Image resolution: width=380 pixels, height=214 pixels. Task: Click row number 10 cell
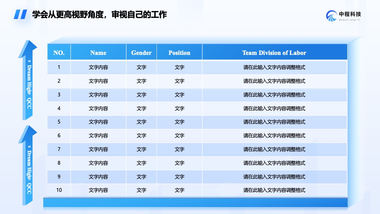point(59,190)
